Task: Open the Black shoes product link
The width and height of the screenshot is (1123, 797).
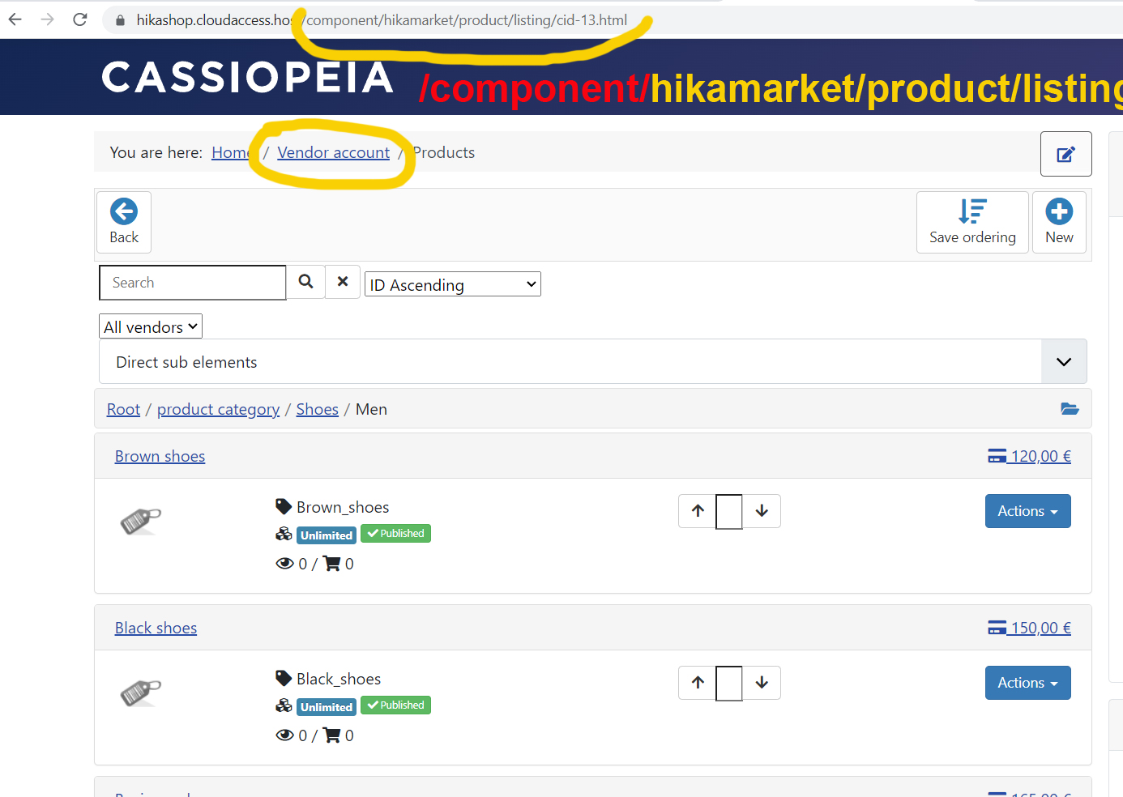Action: tap(156, 629)
